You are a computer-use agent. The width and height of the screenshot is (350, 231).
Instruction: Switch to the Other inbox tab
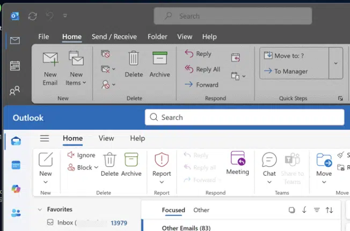[201, 210]
